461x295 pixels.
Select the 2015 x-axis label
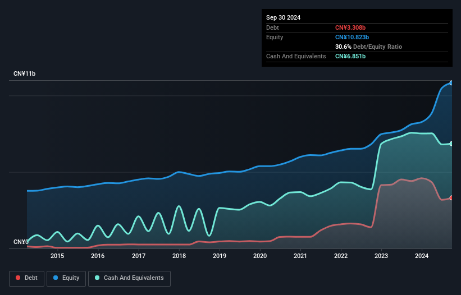57,256
